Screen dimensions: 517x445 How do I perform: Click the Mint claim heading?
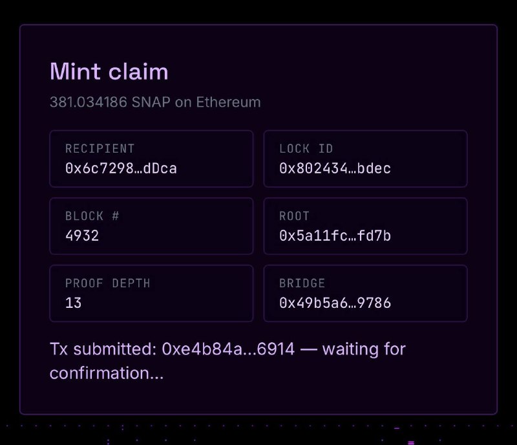(109, 71)
